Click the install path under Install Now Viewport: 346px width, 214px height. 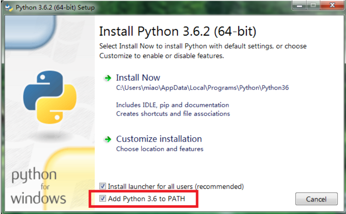point(202,88)
